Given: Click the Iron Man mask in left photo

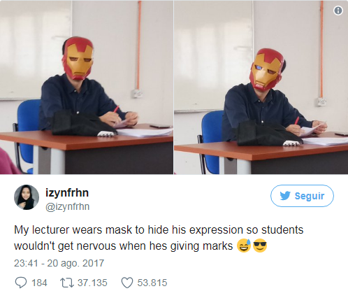Looking at the screenshot, I should click(x=78, y=58).
